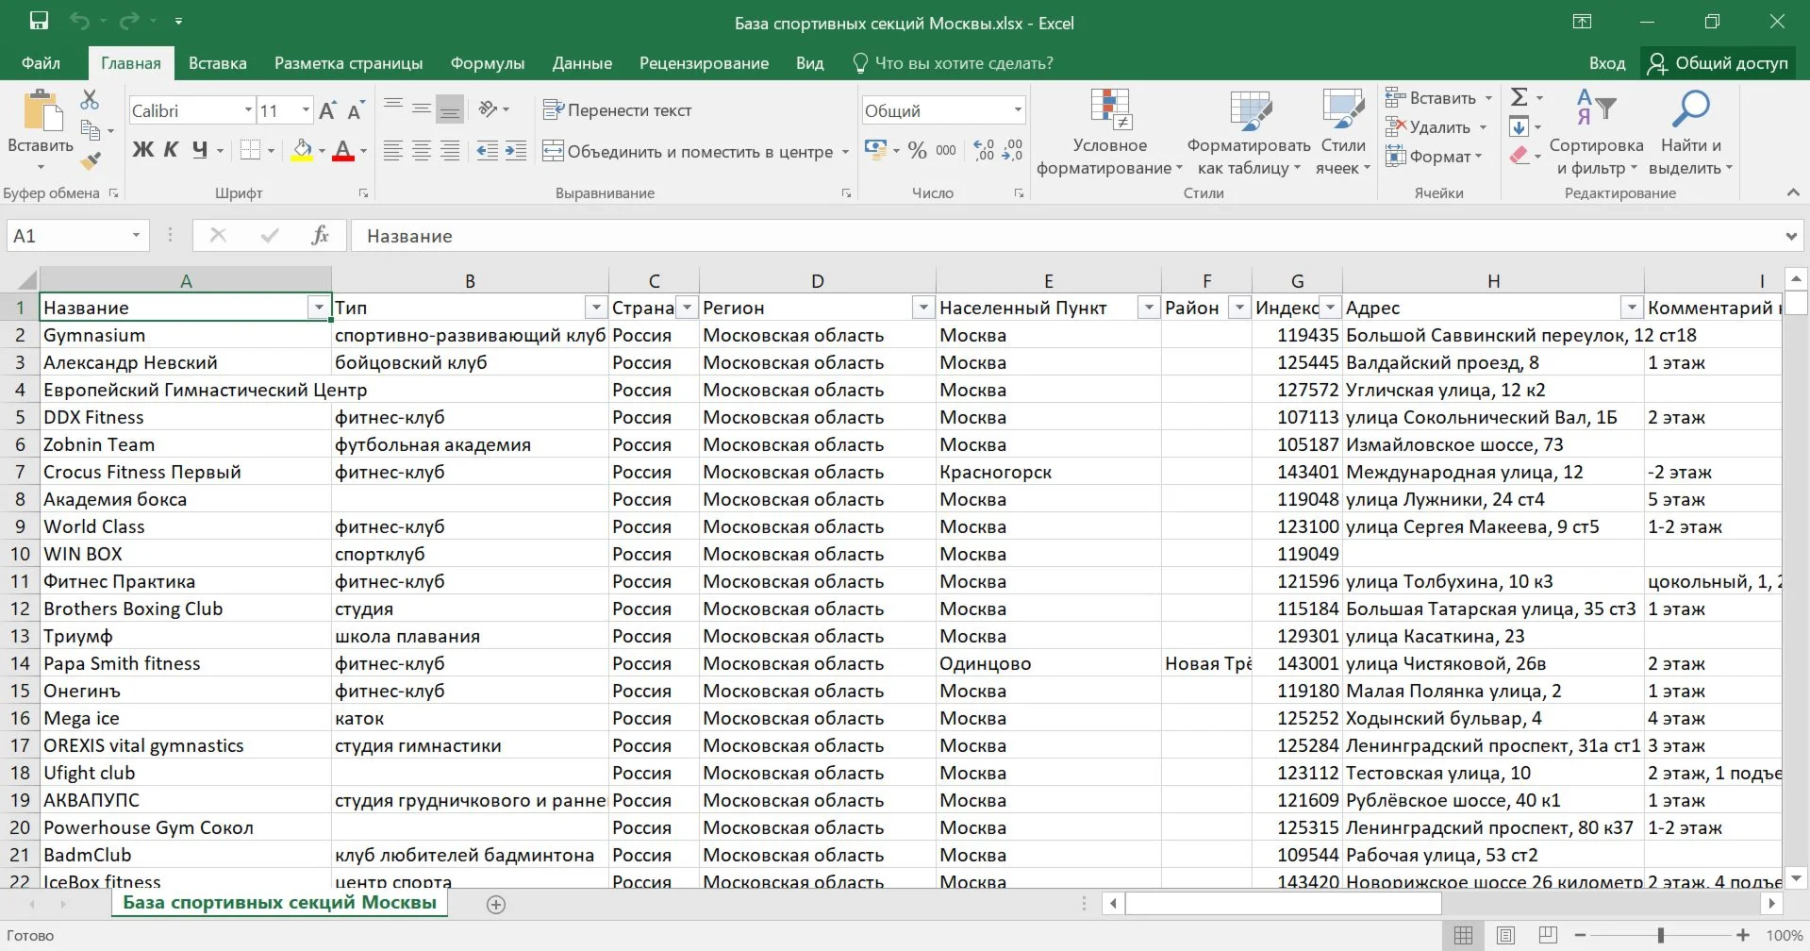Click the Save icon in title bar
This screenshot has width=1810, height=951.
pos(39,22)
